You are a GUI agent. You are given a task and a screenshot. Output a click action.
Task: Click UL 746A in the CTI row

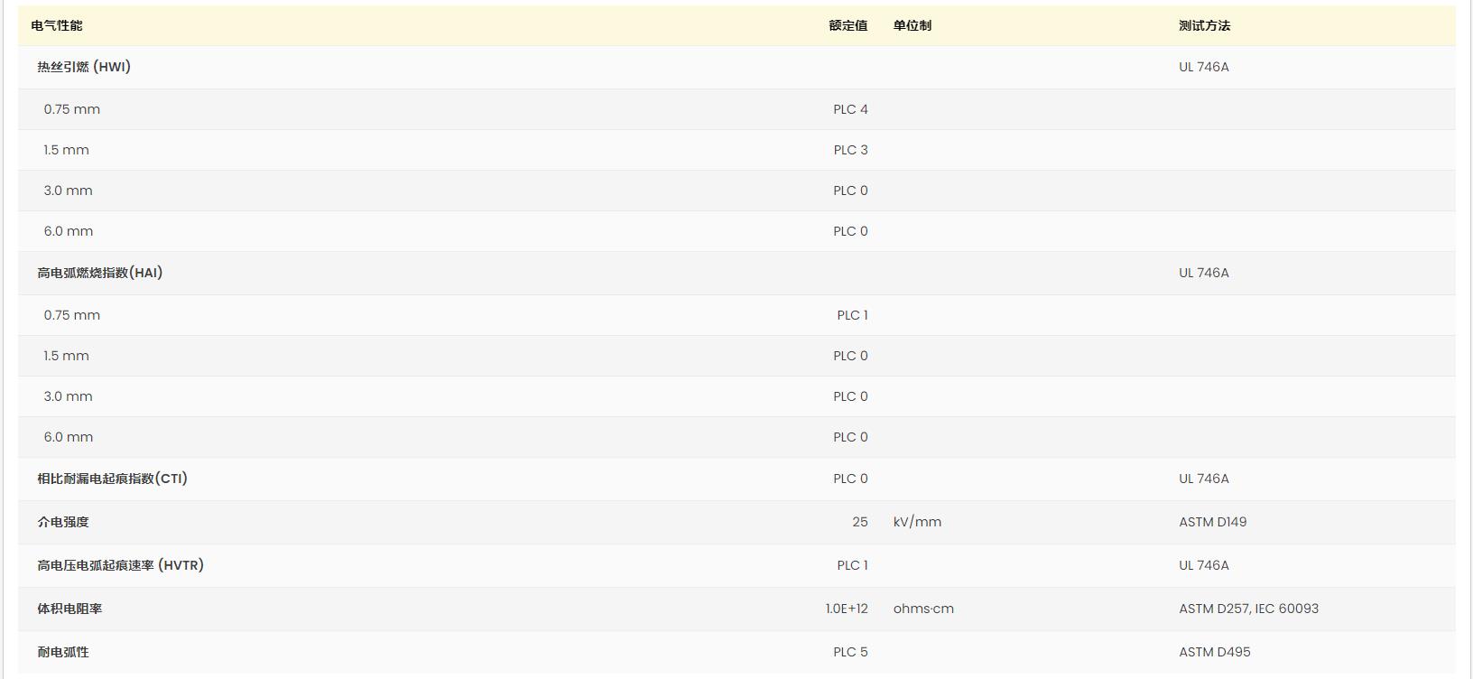click(1204, 479)
